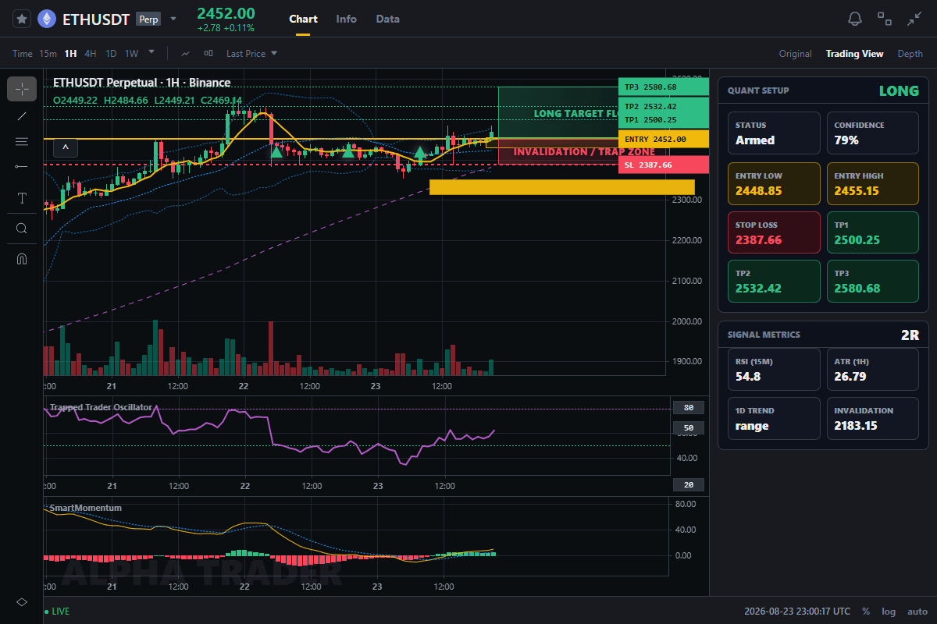This screenshot has height=624, width=937.
Task: Switch to the Depth chart view
Action: (910, 54)
